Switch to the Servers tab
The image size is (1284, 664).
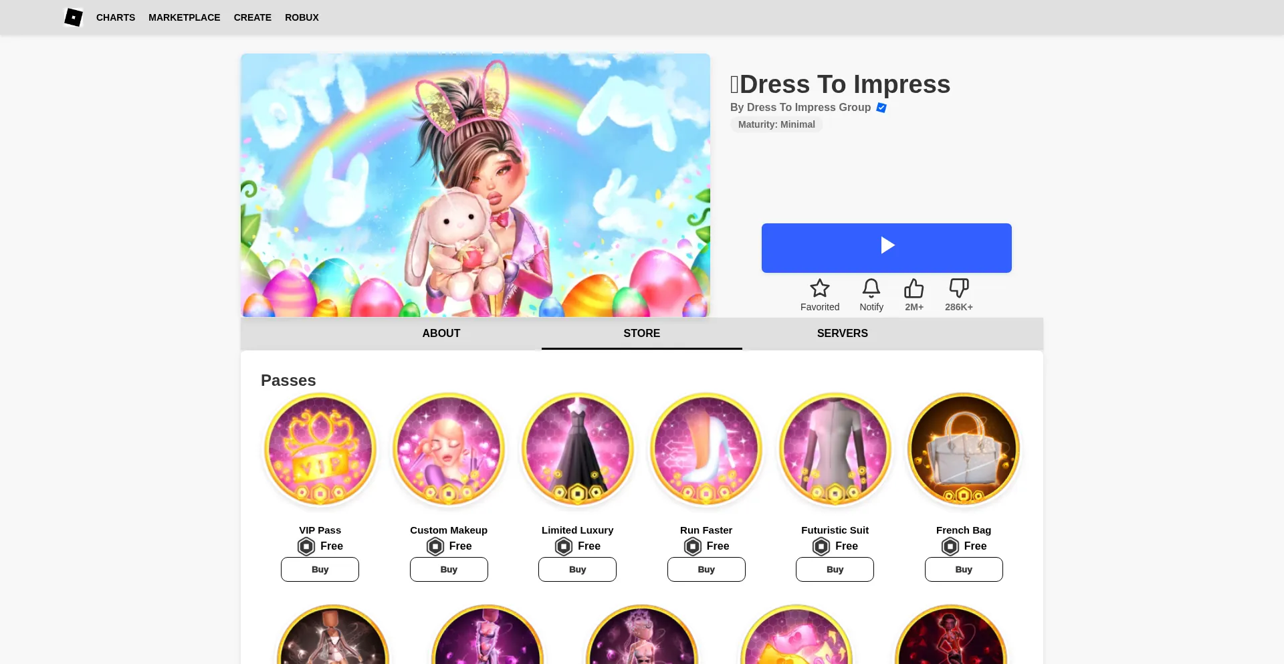click(x=843, y=333)
